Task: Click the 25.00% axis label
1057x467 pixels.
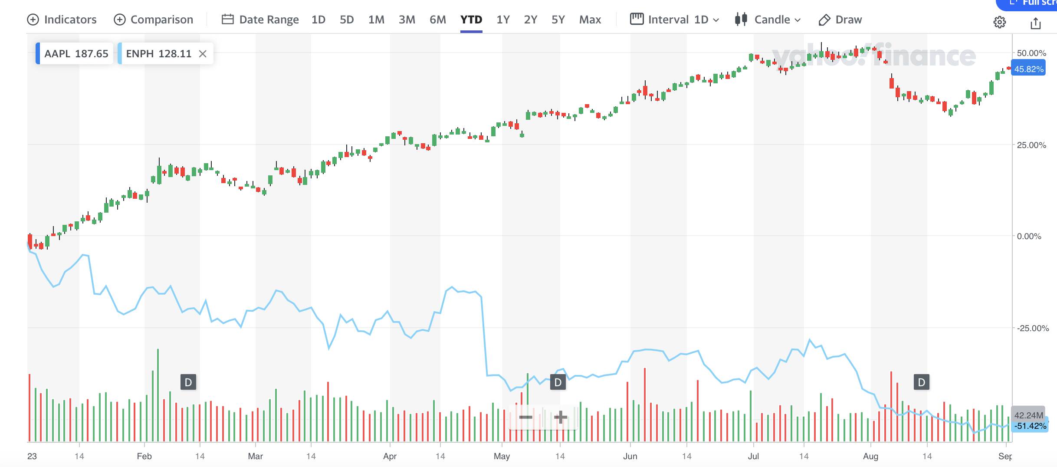Action: click(1031, 145)
